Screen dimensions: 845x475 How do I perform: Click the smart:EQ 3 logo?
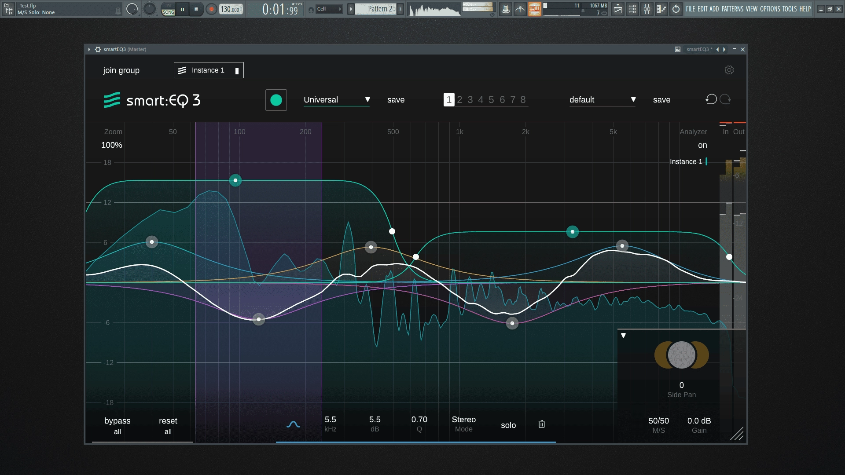tap(152, 100)
